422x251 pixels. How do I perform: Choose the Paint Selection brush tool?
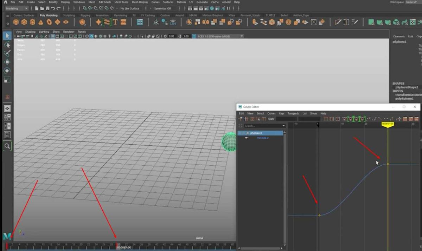[x=7, y=53]
